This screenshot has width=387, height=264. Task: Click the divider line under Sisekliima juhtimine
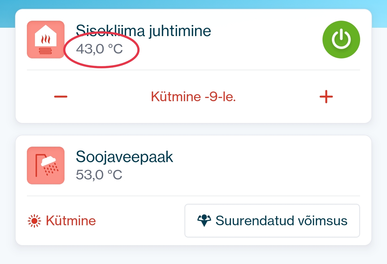tap(193, 70)
